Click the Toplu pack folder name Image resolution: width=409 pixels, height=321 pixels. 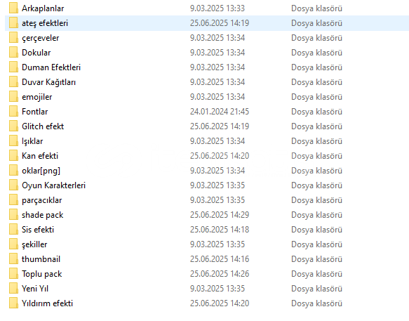(x=41, y=274)
